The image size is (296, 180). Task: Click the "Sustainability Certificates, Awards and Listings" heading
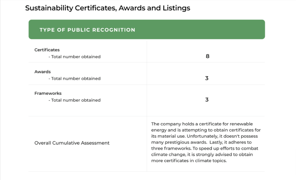[x=108, y=8]
